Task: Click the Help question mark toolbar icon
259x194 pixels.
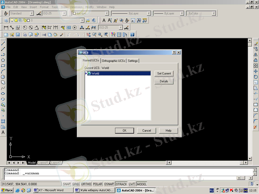Action: [132, 35]
